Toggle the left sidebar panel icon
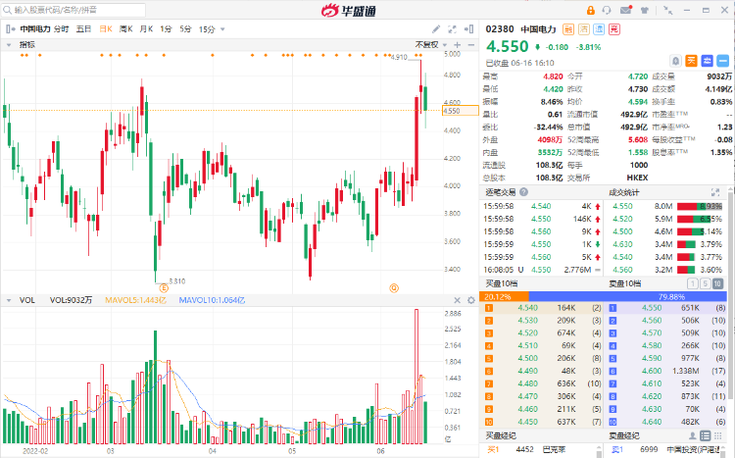The width and height of the screenshot is (735, 458). click(x=10, y=29)
